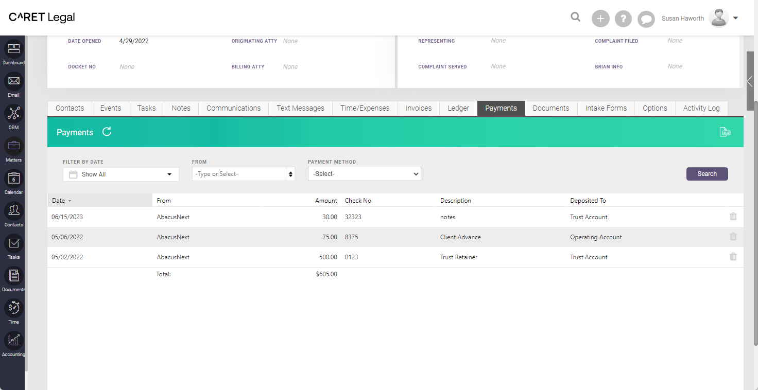
Task: Click the search magnifier icon
Action: 576,17
